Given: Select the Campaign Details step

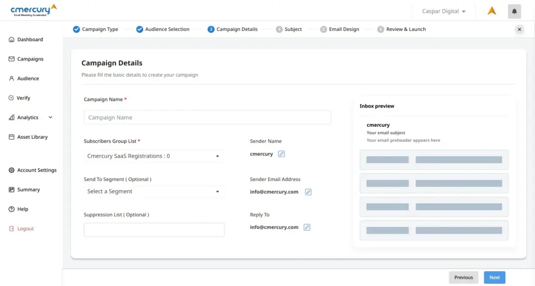Looking at the screenshot, I should pos(237,29).
